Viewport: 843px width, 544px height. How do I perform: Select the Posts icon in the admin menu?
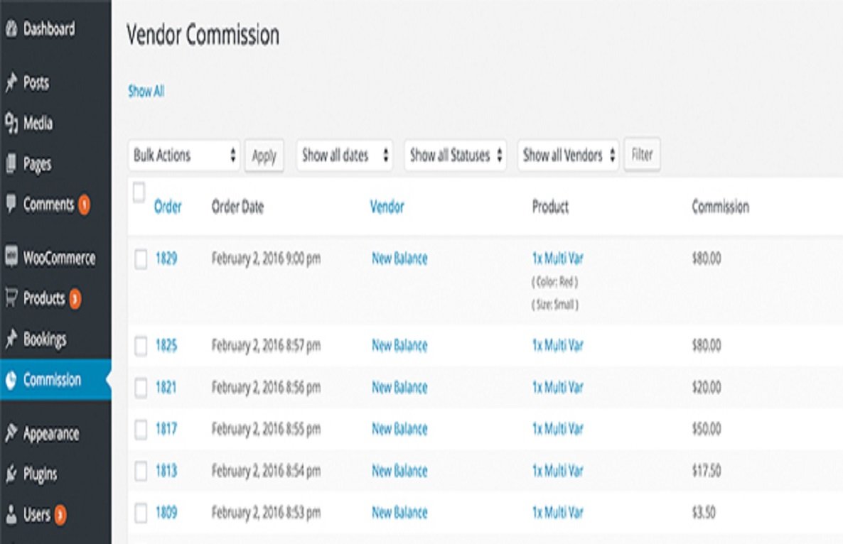tap(12, 83)
